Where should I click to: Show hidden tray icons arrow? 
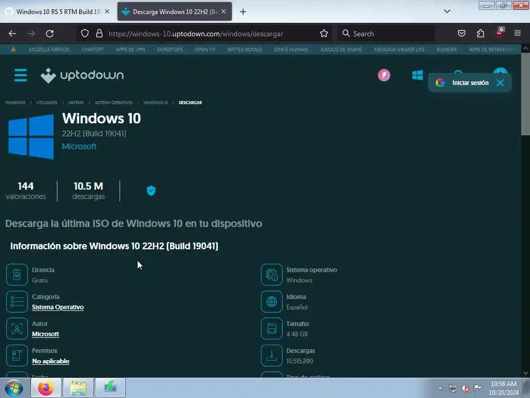pyautogui.click(x=440, y=389)
